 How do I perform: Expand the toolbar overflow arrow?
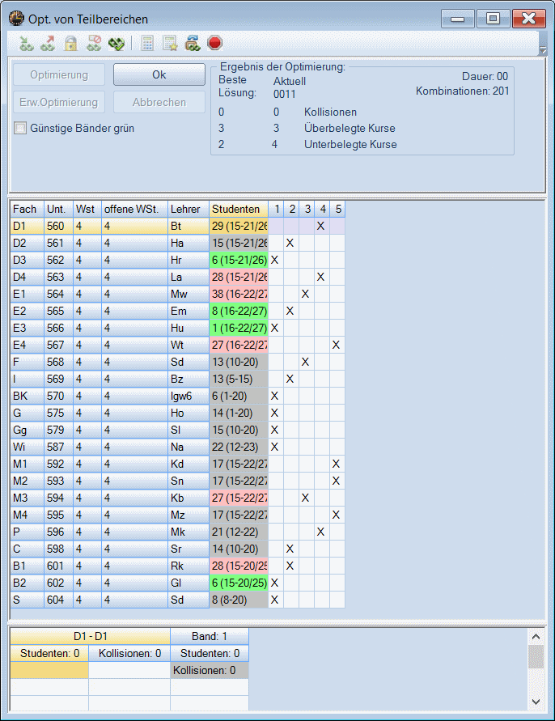pyautogui.click(x=542, y=51)
